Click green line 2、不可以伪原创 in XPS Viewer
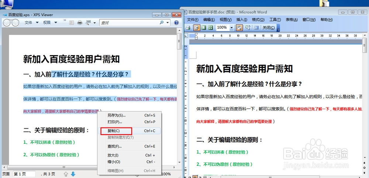369x178 pixels. click(51, 155)
